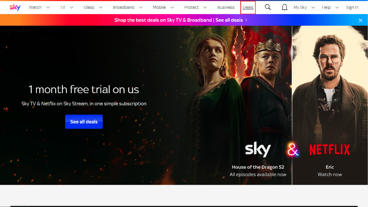Click the Sky logo in header
The width and height of the screenshot is (368, 207).
point(15,7)
